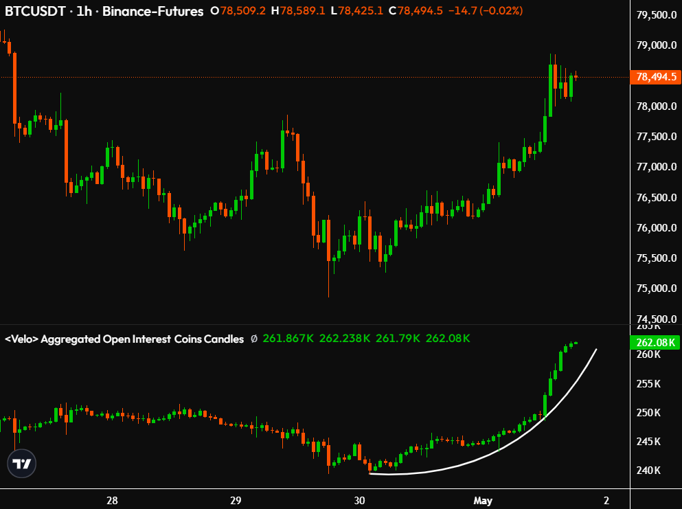The width and height of the screenshot is (682, 509).
Task: Click the 245K open interest axis label
Action: [x=648, y=442]
